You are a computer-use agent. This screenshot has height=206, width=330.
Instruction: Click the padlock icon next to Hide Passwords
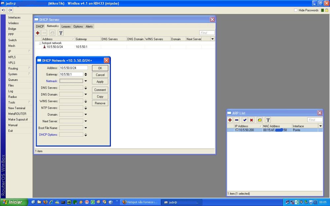(x=327, y=10)
